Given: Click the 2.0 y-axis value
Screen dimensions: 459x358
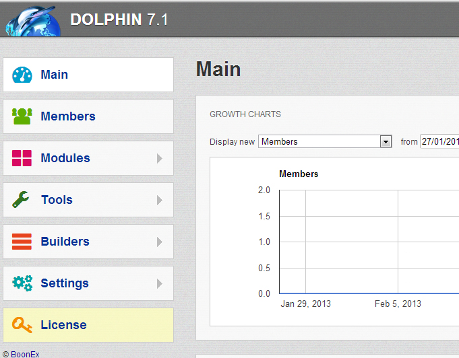Looking at the screenshot, I should tap(264, 190).
